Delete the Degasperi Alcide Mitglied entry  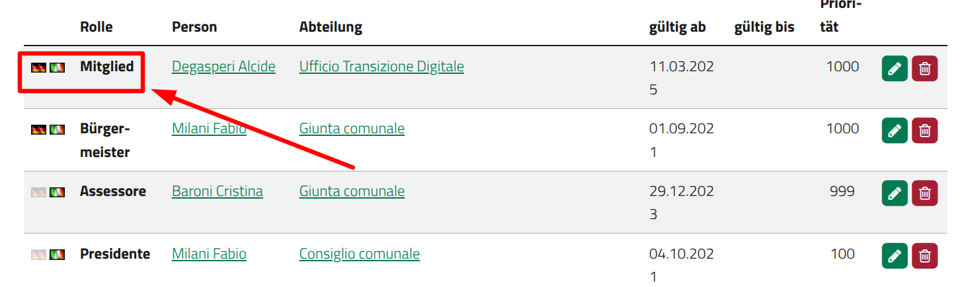point(925,69)
